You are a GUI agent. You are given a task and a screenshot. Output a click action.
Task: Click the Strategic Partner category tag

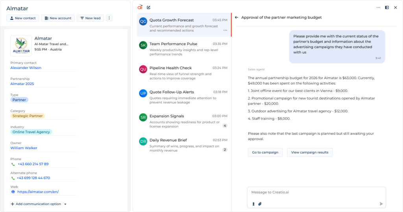(x=28, y=116)
